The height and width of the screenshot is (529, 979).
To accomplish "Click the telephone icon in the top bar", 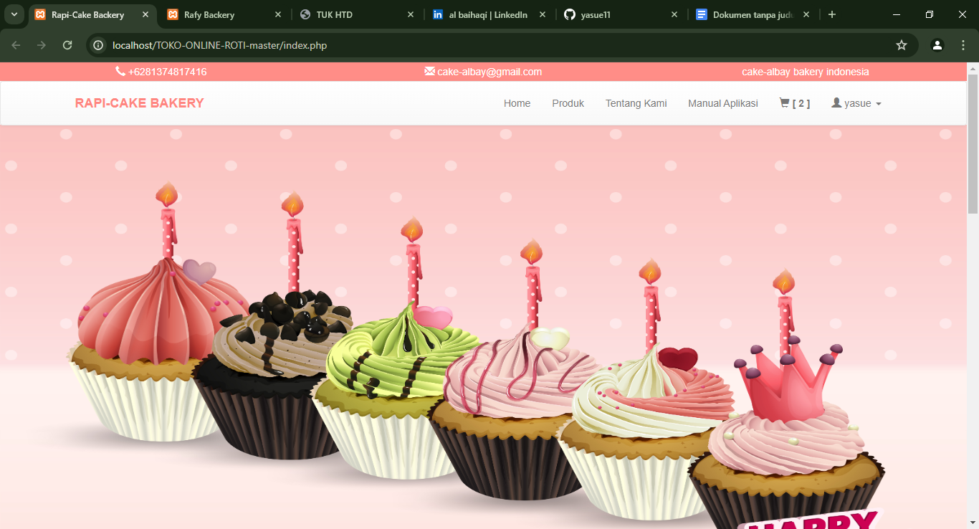I will click(120, 72).
